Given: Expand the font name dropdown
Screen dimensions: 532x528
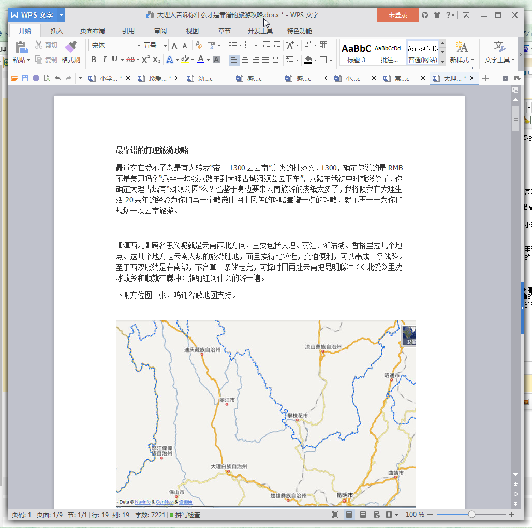Looking at the screenshot, I should click(139, 46).
